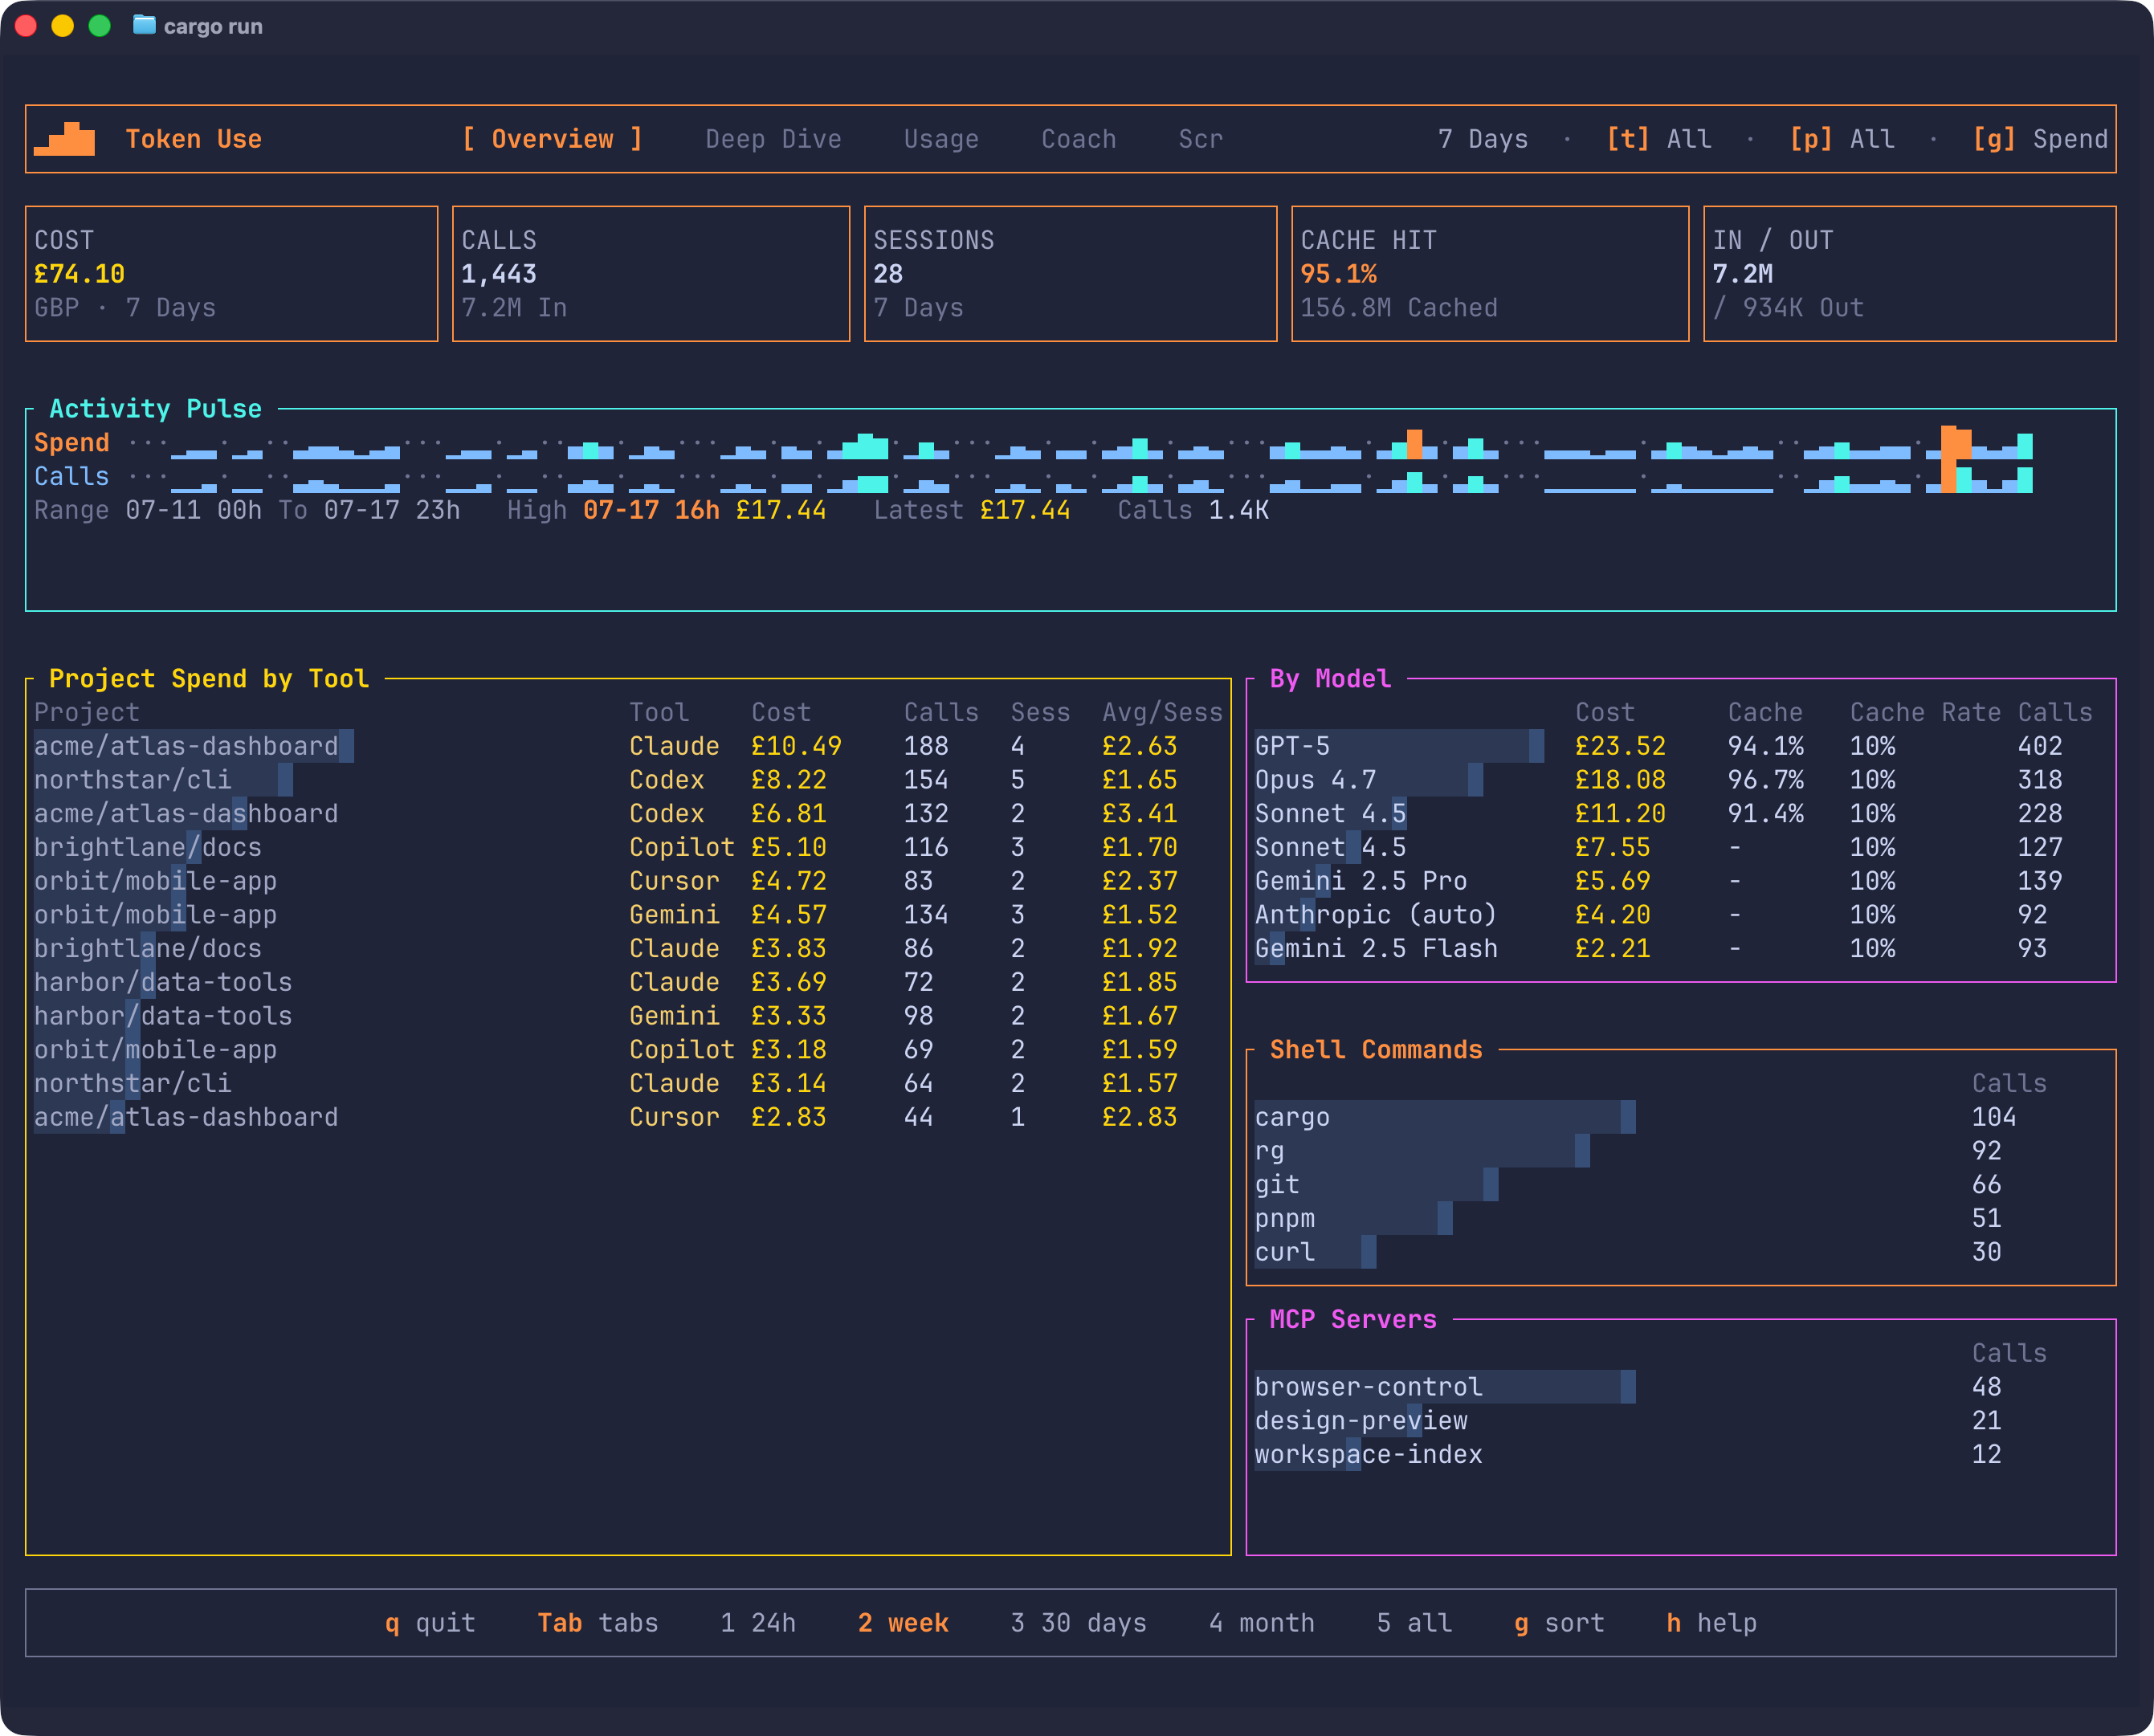Choose the 3 30 days range
Screen dimensions: 2154x1736
coord(1078,1623)
